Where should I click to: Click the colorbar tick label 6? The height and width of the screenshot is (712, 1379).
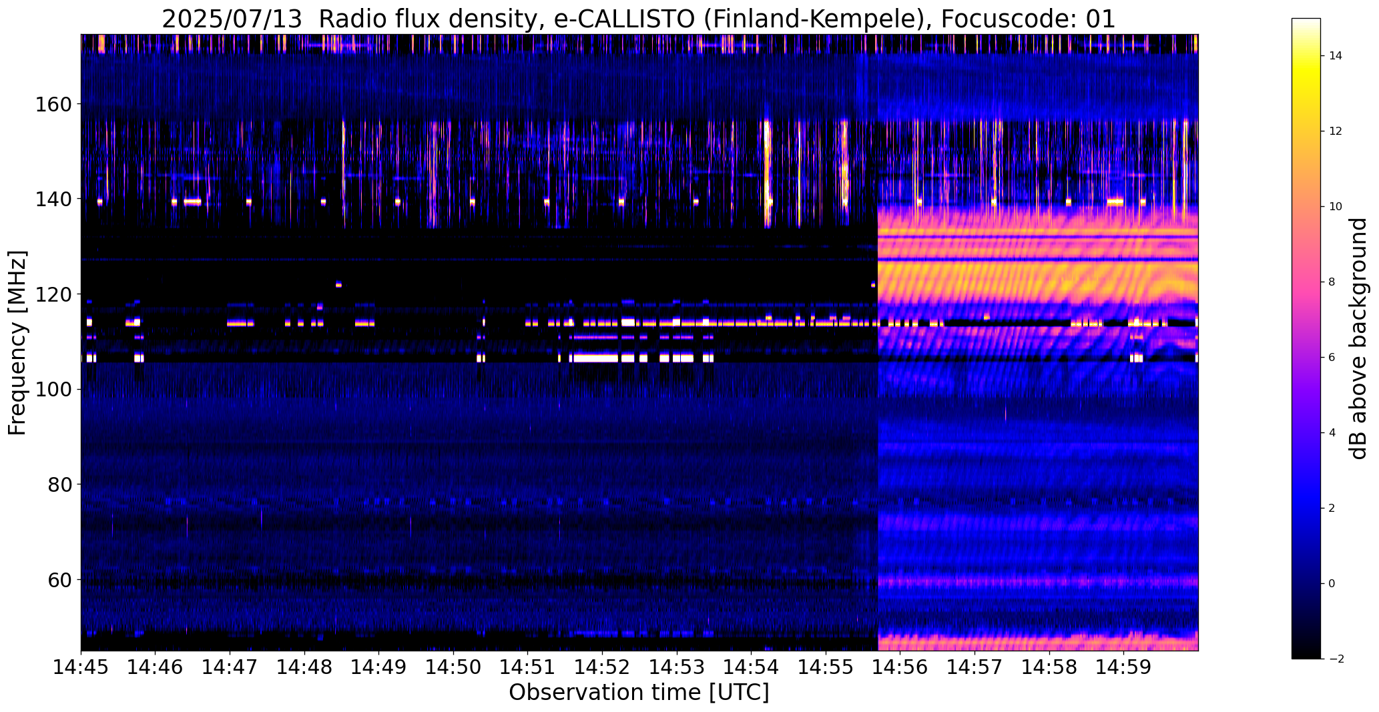pyautogui.click(x=1332, y=358)
